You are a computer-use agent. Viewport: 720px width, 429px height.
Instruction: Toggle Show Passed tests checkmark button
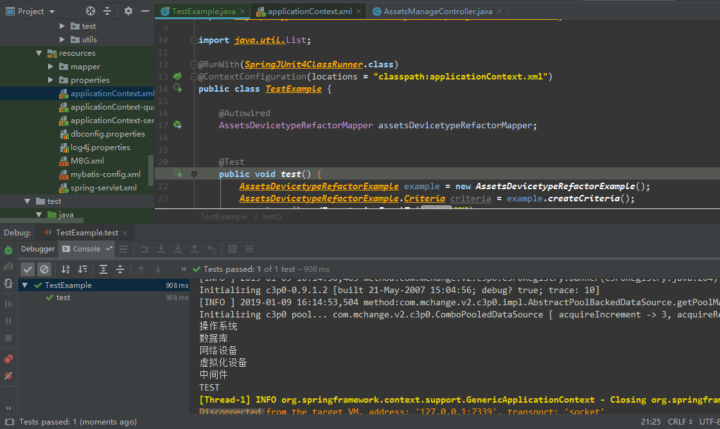(27, 269)
